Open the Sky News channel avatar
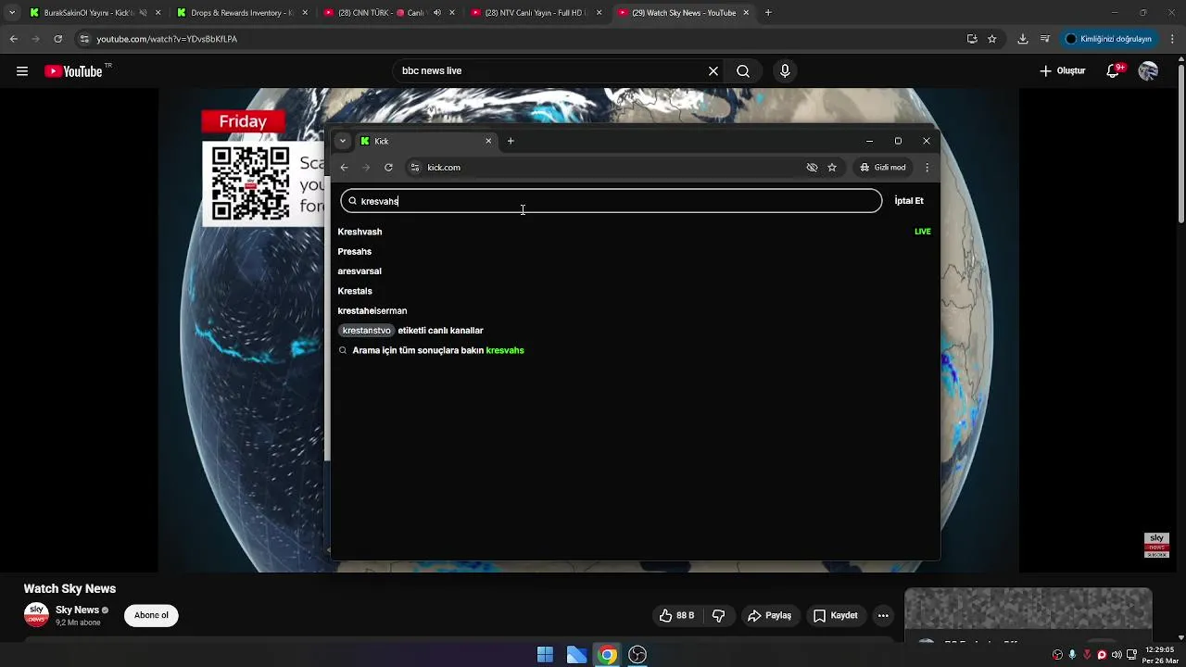The image size is (1186, 667). (36, 615)
